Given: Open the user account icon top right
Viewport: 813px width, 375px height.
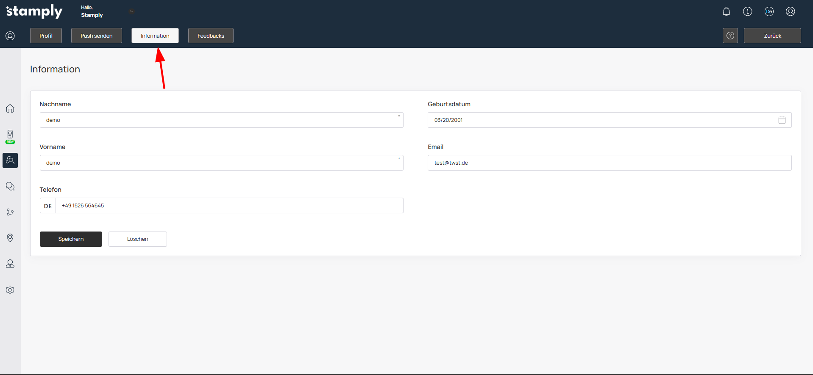Looking at the screenshot, I should point(790,11).
